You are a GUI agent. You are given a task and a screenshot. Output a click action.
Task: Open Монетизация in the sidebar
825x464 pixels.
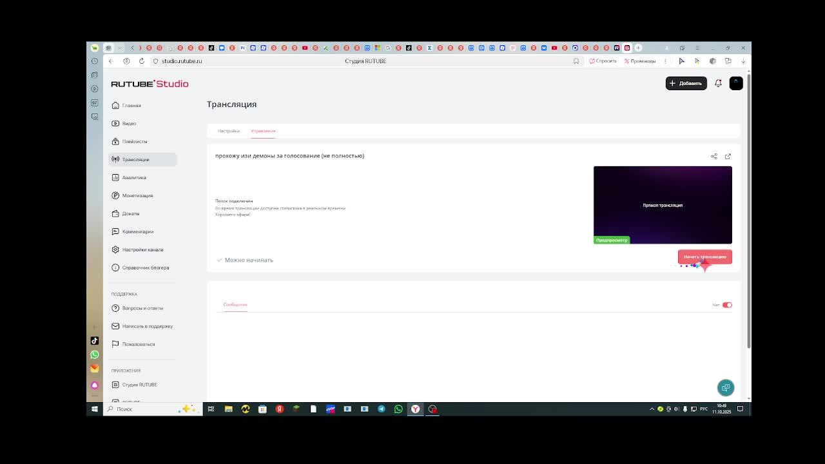[x=132, y=195]
